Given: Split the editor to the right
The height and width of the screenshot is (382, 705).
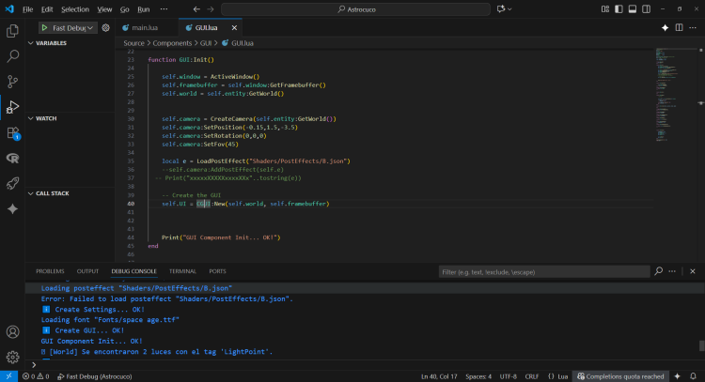Looking at the screenshot, I should tap(681, 27).
